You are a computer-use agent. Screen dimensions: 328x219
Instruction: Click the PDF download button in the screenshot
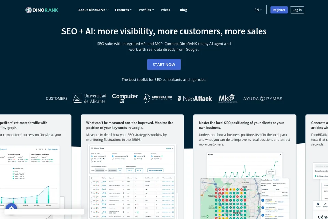[x=130, y=170]
